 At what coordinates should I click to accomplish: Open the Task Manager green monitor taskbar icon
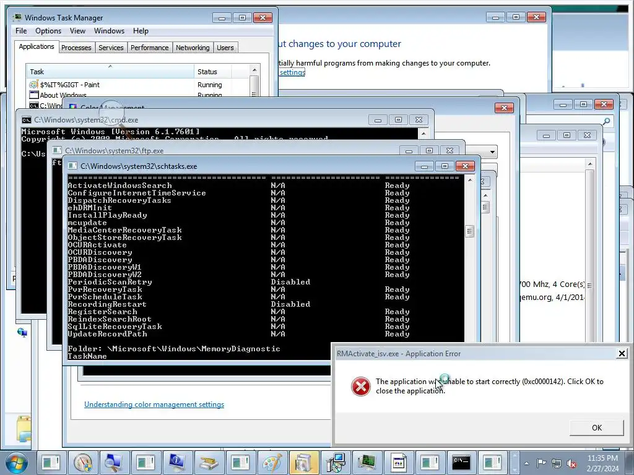point(367,463)
